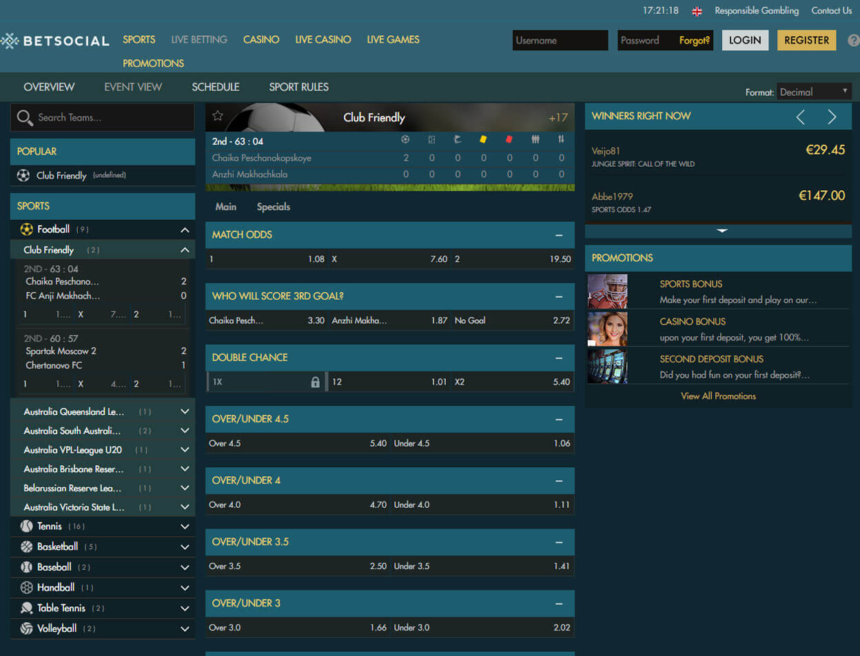Bet on Over 4.5 at 5.40

[298, 443]
